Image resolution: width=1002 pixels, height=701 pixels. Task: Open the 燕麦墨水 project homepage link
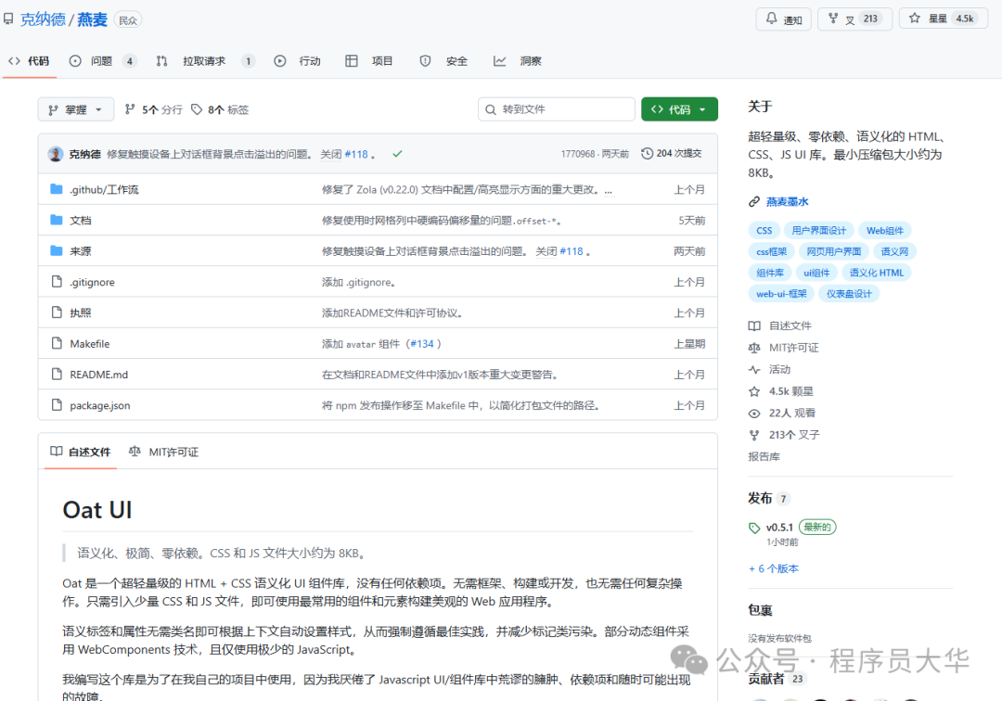[787, 201]
